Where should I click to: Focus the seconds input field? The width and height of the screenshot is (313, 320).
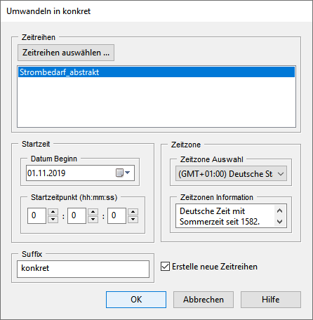(116, 215)
